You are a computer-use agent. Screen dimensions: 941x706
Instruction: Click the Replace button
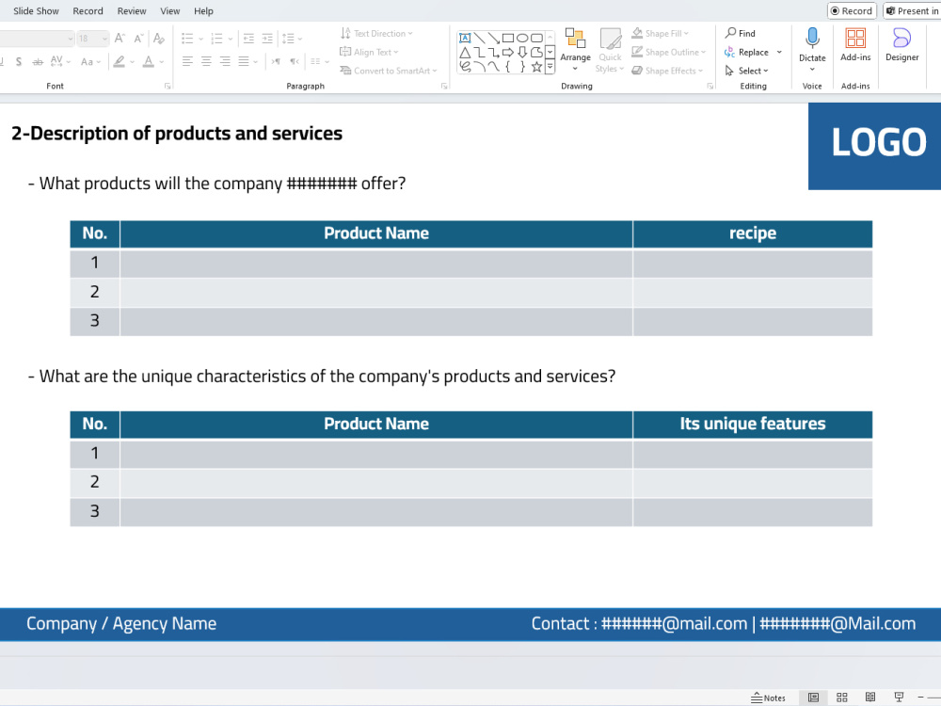coord(746,52)
